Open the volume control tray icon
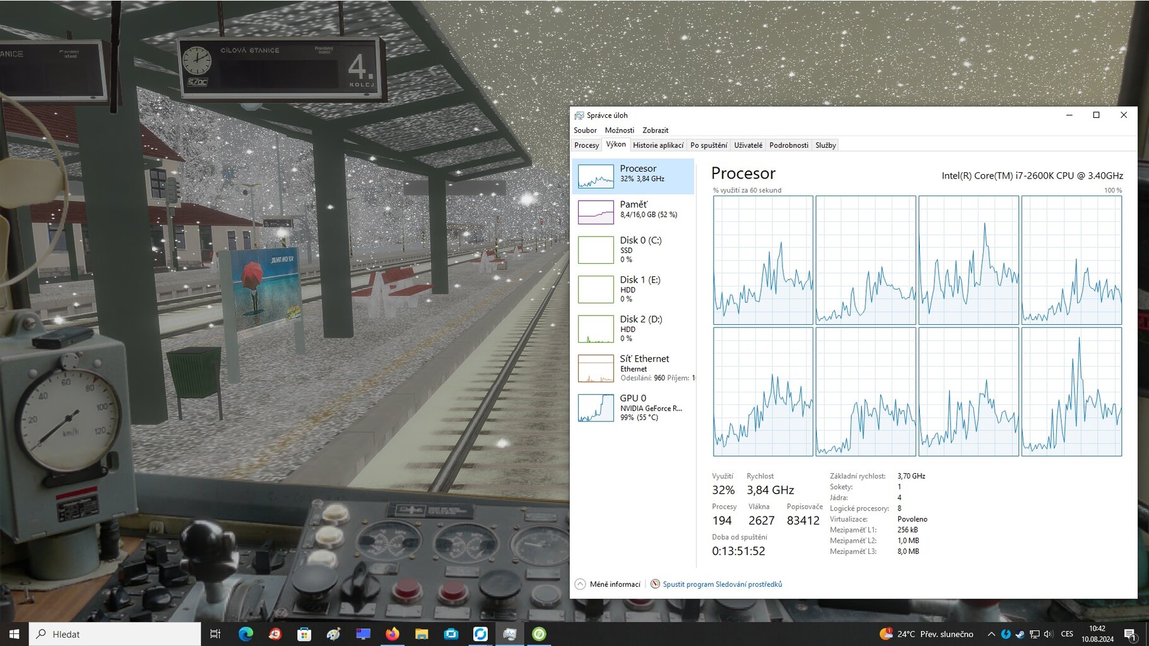Image resolution: width=1149 pixels, height=646 pixels. click(1048, 634)
